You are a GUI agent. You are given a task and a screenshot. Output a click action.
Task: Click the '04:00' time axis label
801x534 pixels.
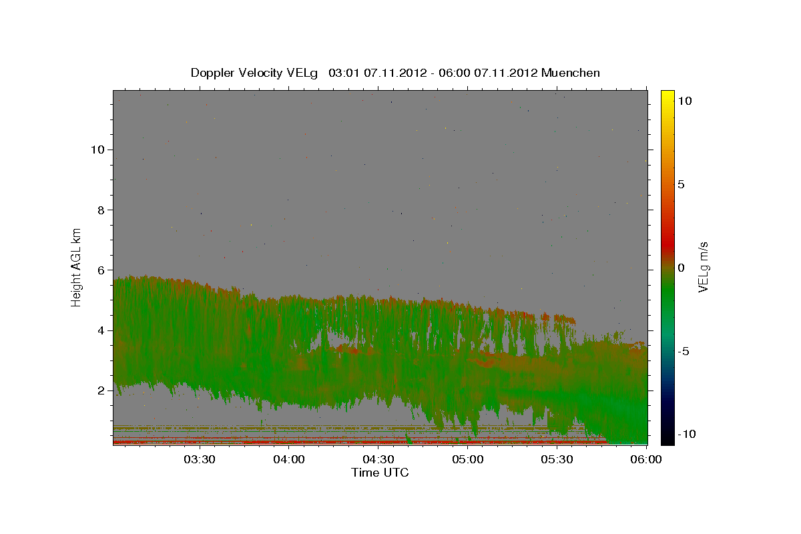(x=289, y=459)
